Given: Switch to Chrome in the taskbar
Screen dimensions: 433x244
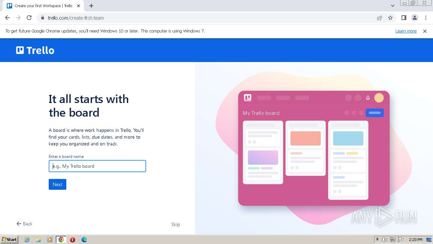Looking at the screenshot, I should coord(61,240).
